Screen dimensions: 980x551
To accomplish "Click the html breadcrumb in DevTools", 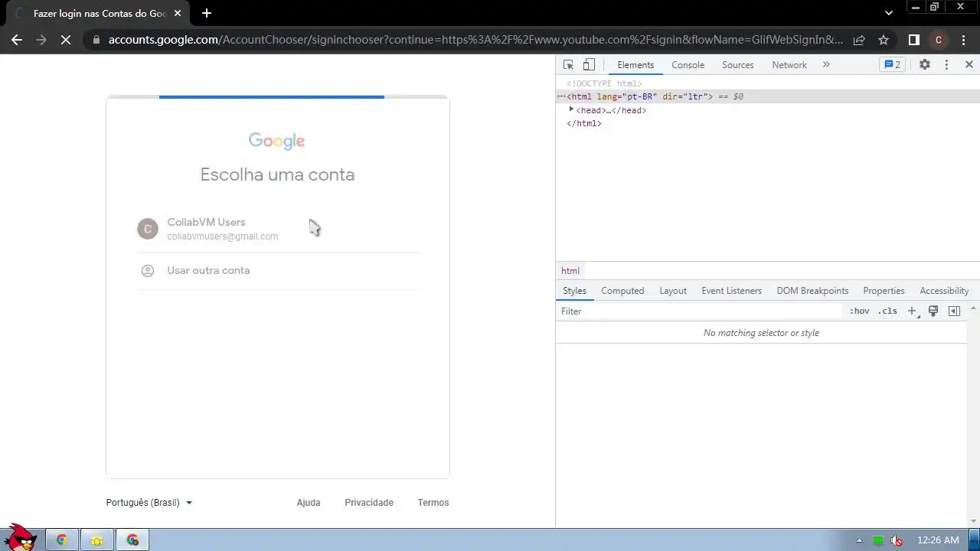I will [570, 271].
